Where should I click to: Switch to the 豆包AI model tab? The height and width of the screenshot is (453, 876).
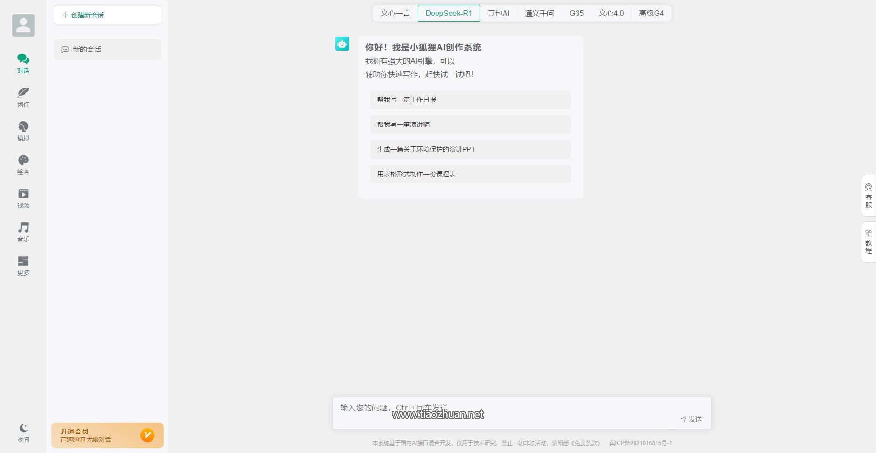coord(498,13)
